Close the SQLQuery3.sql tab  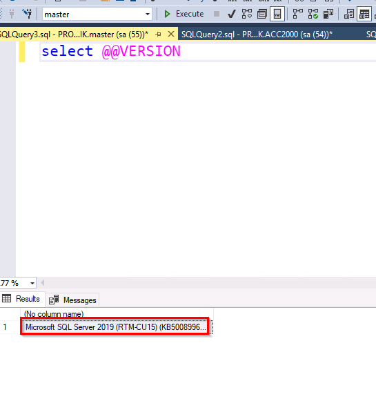(x=171, y=34)
